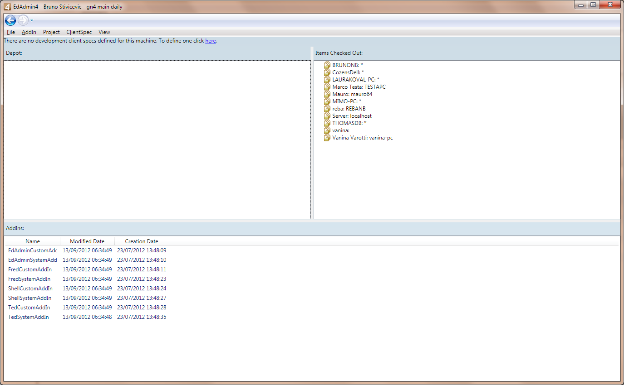Image resolution: width=624 pixels, height=385 pixels.
Task: Click inside the empty Depot pane
Action: click(x=157, y=140)
